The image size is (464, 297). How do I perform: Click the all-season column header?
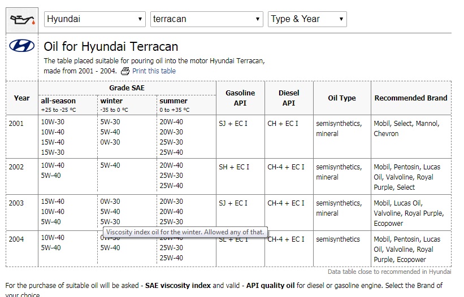coord(58,101)
